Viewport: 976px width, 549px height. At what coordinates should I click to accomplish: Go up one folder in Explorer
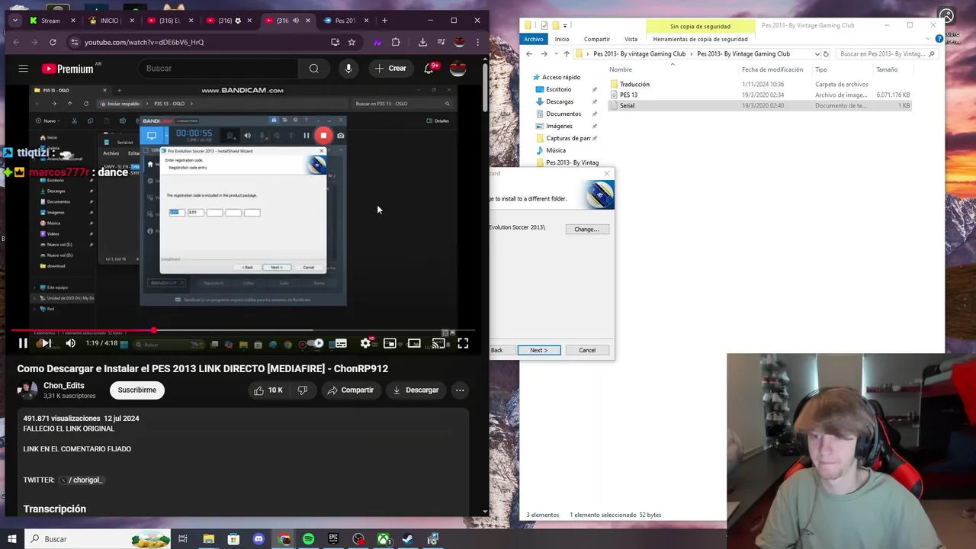coord(566,54)
